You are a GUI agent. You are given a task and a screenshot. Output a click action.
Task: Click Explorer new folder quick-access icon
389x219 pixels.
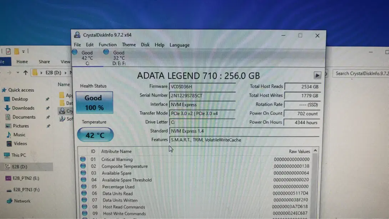(17, 51)
